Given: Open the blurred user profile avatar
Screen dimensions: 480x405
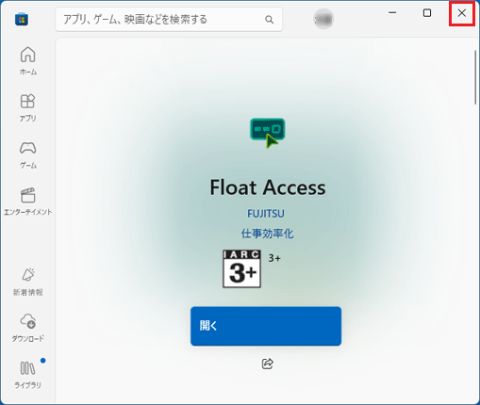Looking at the screenshot, I should (x=323, y=19).
